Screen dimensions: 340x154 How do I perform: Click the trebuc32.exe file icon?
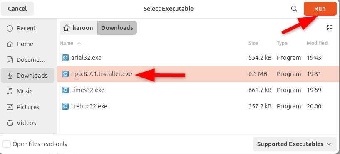click(x=65, y=106)
